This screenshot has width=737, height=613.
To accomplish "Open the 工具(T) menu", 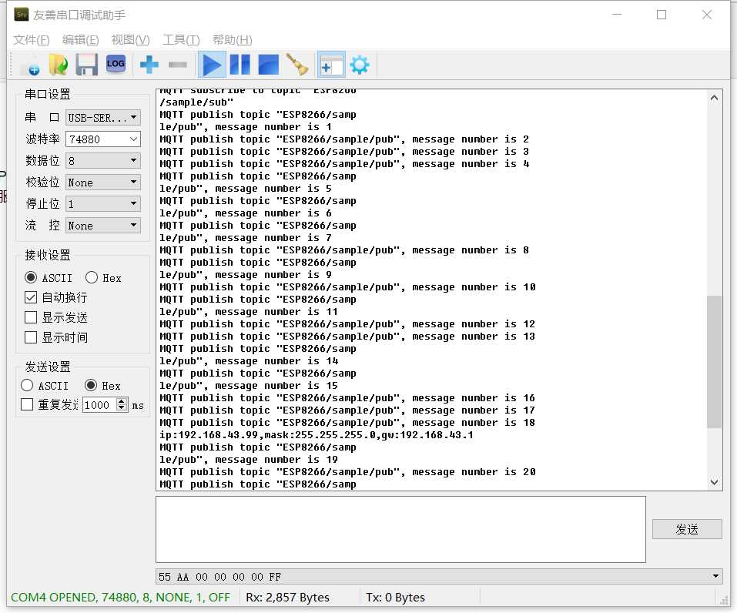I will coord(181,40).
